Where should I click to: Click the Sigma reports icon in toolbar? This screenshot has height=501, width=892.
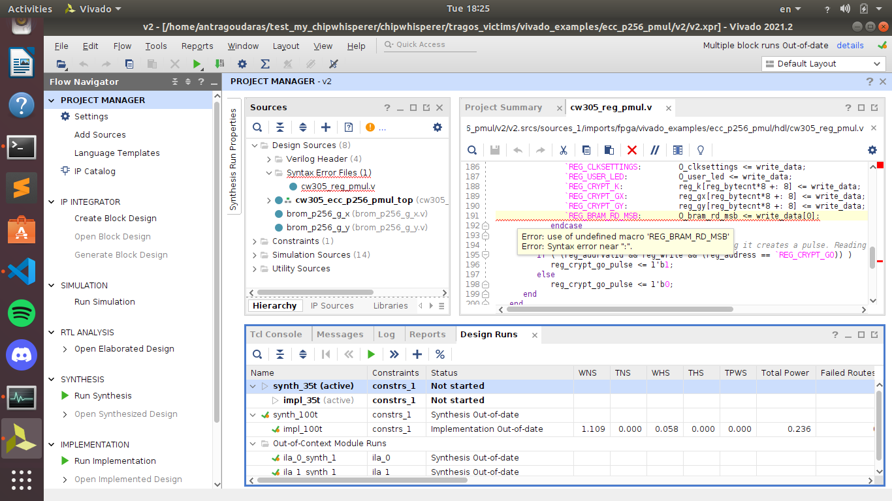(265, 64)
